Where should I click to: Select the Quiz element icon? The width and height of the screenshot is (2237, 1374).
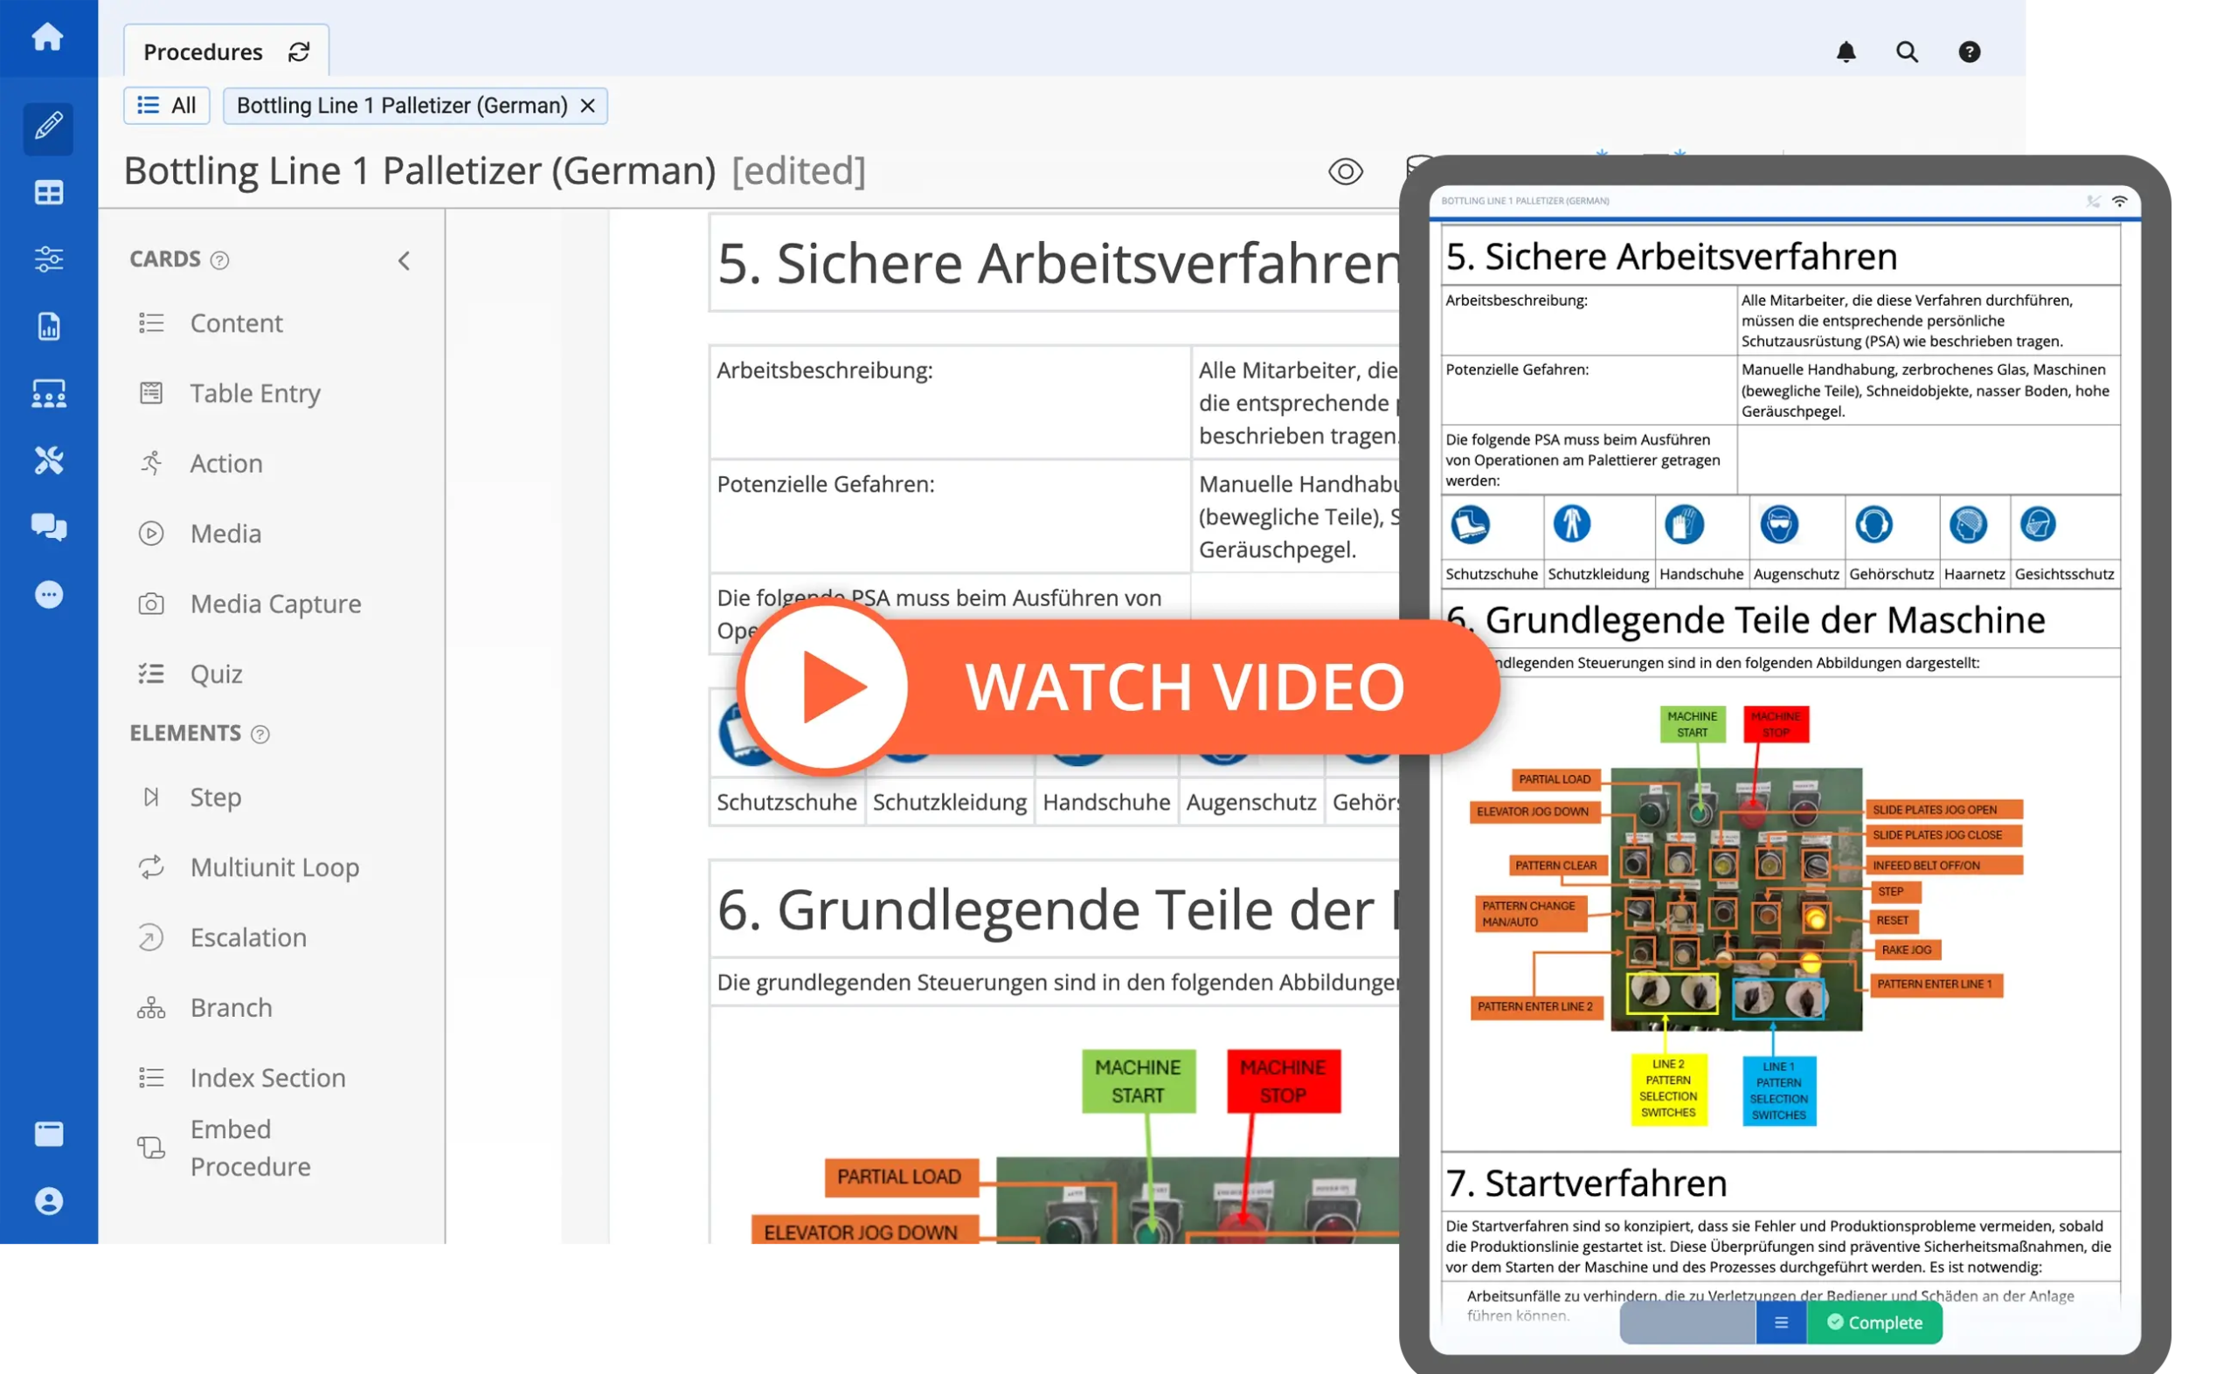tap(154, 673)
